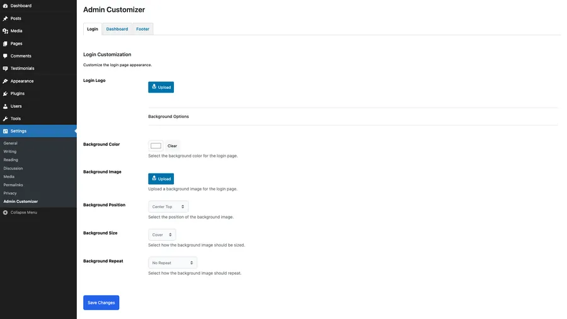Click the Comments speech bubble icon
This screenshot has width=567, height=319.
pyautogui.click(x=6, y=56)
